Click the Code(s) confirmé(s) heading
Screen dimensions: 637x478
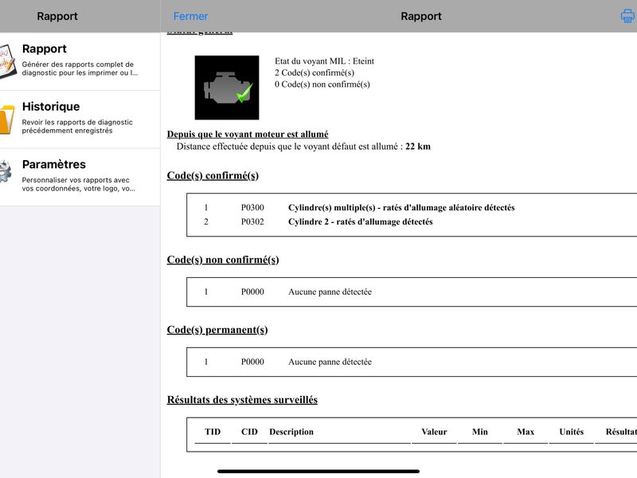[213, 175]
